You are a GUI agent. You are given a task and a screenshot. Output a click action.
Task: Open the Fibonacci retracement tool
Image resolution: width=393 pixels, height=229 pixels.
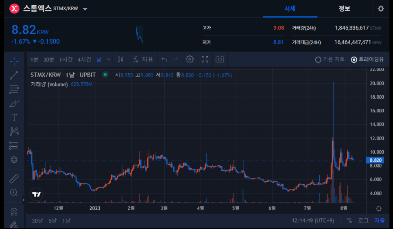[x=14, y=89]
